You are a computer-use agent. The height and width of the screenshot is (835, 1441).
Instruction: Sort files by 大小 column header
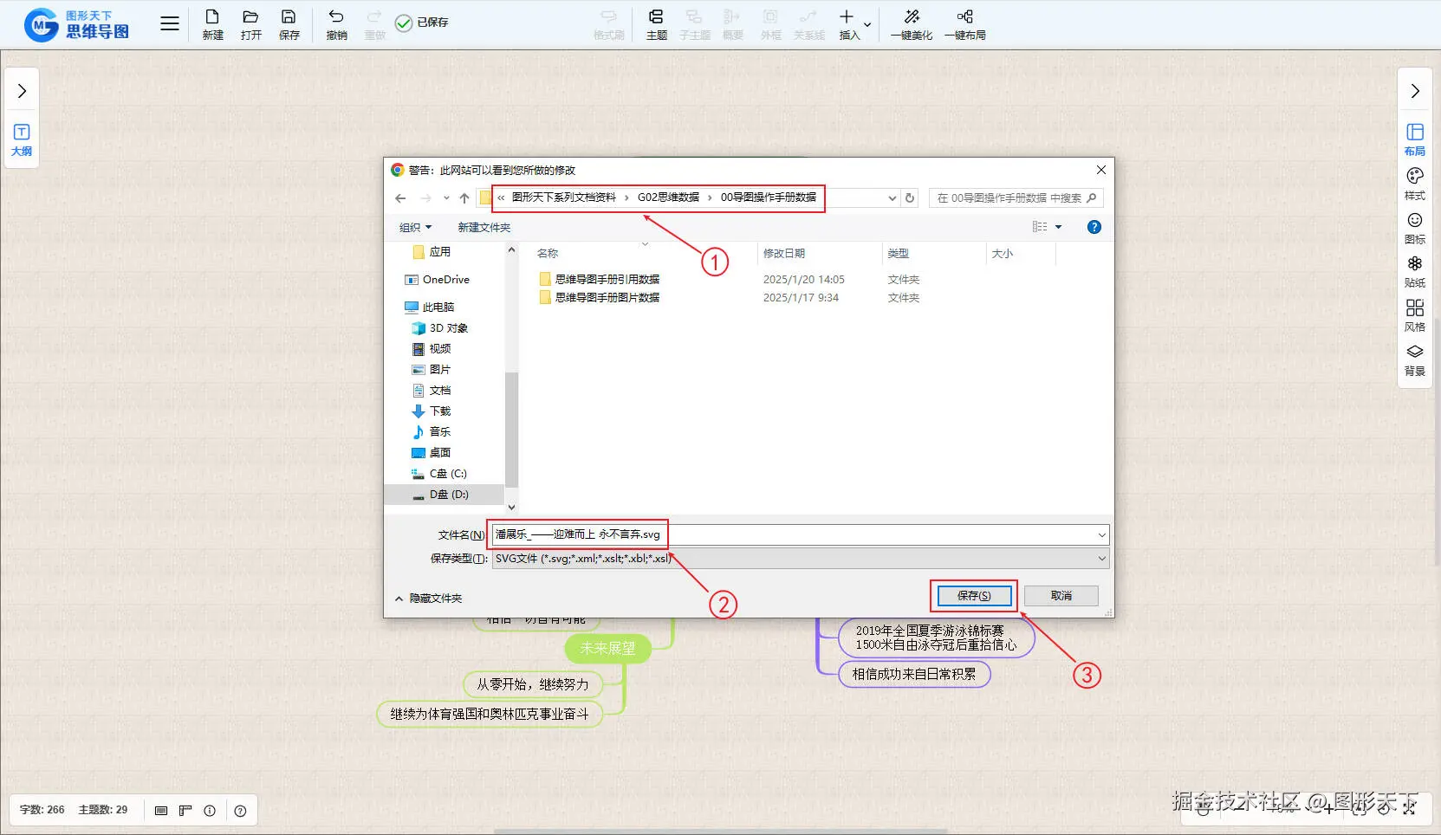click(x=1003, y=254)
